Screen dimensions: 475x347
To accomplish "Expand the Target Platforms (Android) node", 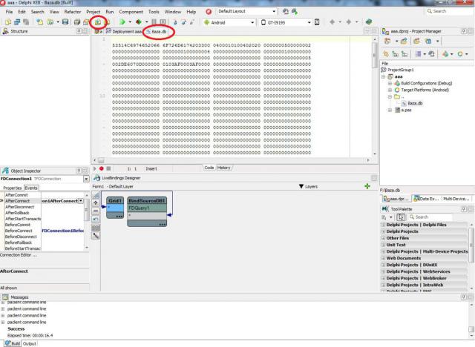I will 390,90.
